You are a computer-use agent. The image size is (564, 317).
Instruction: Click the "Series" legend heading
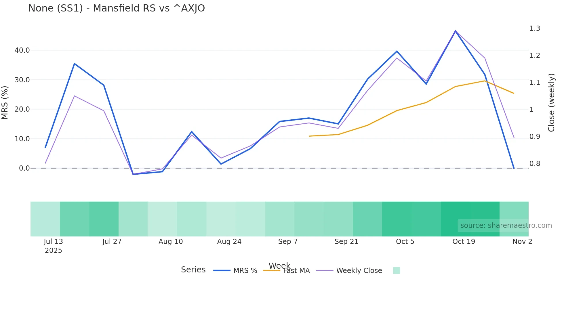[193, 270]
